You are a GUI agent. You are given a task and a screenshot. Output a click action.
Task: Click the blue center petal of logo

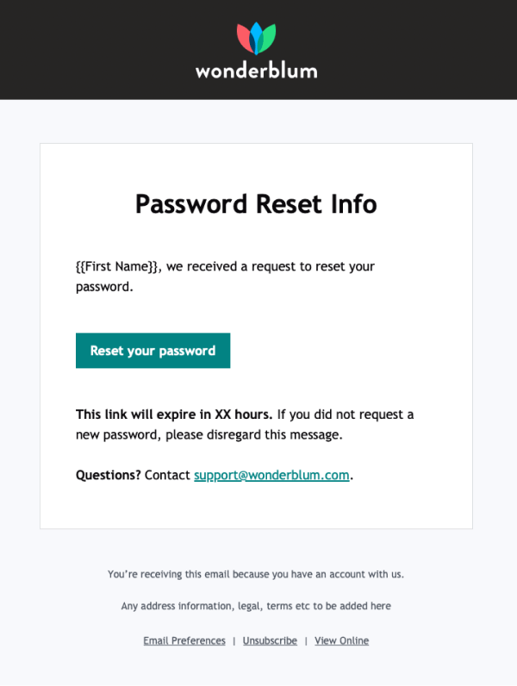256,37
